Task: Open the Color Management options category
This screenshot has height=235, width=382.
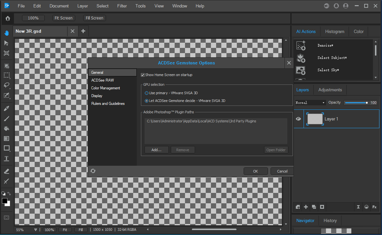Action: (106, 88)
